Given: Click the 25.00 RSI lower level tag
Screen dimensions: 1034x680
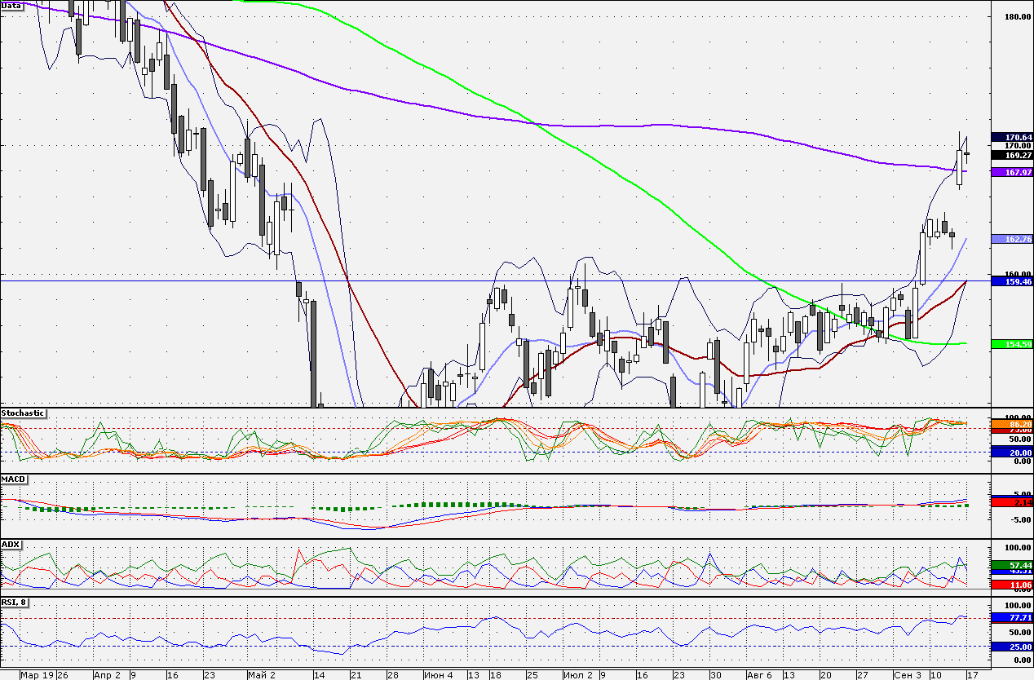Looking at the screenshot, I should click(x=1011, y=647).
